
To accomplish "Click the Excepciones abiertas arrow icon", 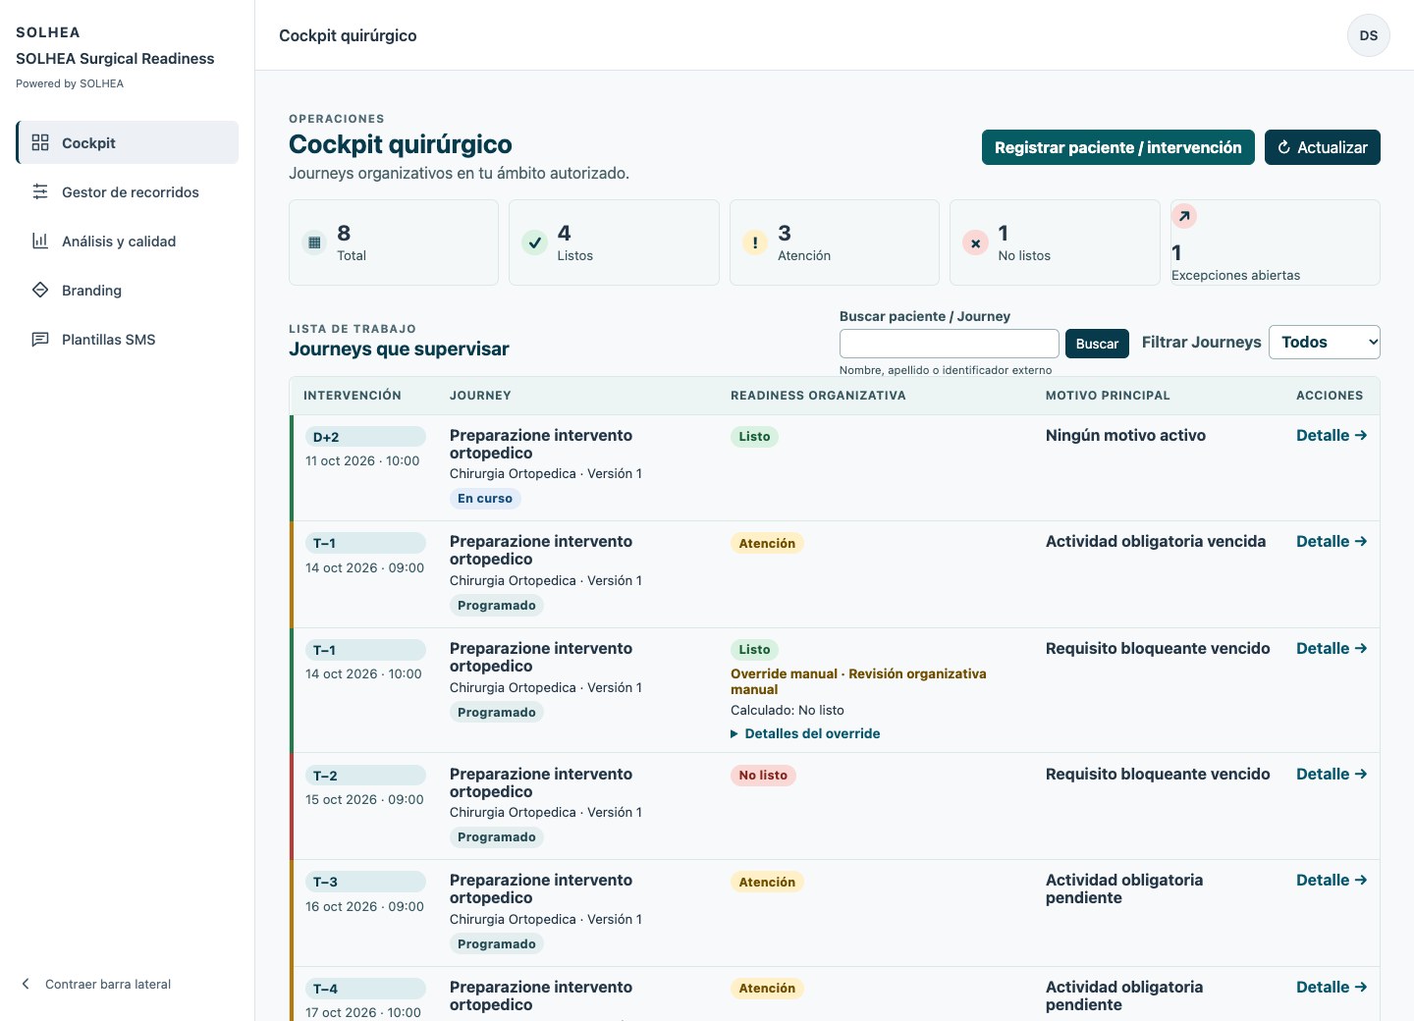I will pyautogui.click(x=1184, y=216).
